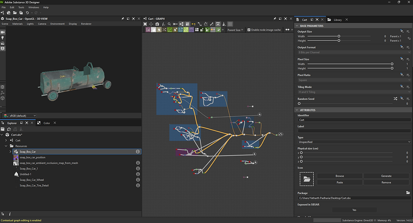Click the wrench tools icon in graph toolbar
Image resolution: width=413 pixels, height=223 pixels.
[x=212, y=24]
